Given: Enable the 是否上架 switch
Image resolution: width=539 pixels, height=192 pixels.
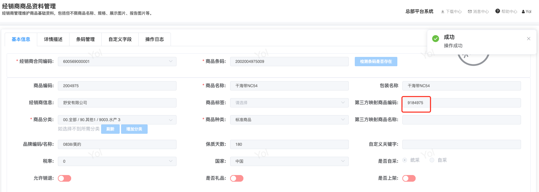Looking at the screenshot, I should coord(409,178).
